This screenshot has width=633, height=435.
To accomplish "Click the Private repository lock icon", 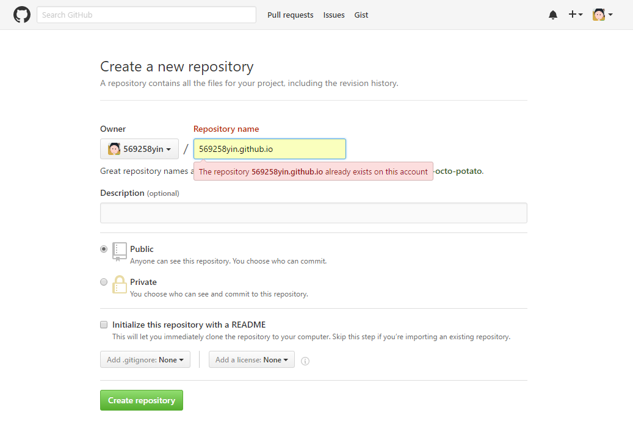I will [120, 284].
